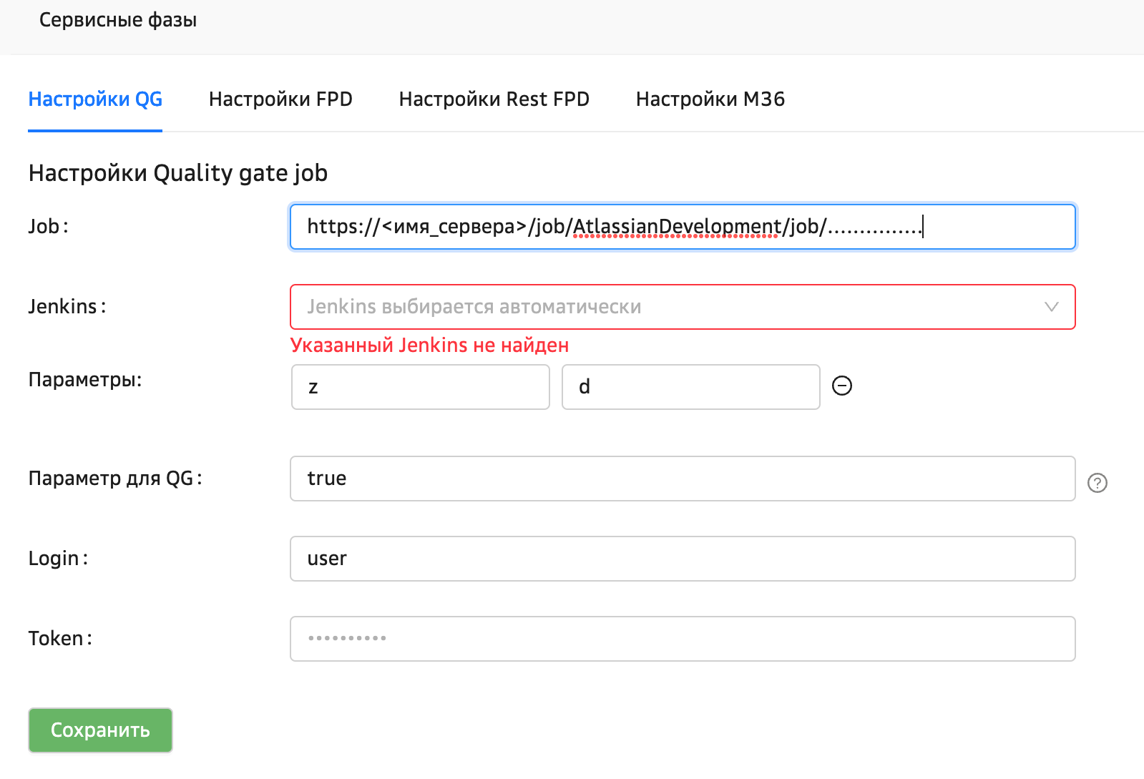
Task: Click the Login: field label
Action: pyautogui.click(x=58, y=559)
